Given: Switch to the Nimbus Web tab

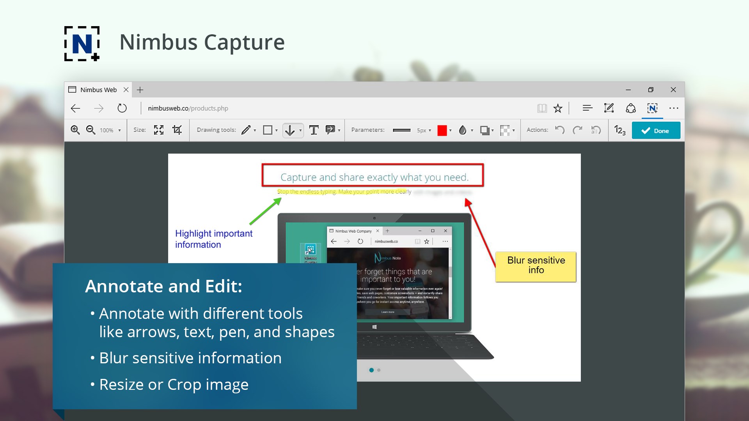Looking at the screenshot, I should [x=98, y=90].
